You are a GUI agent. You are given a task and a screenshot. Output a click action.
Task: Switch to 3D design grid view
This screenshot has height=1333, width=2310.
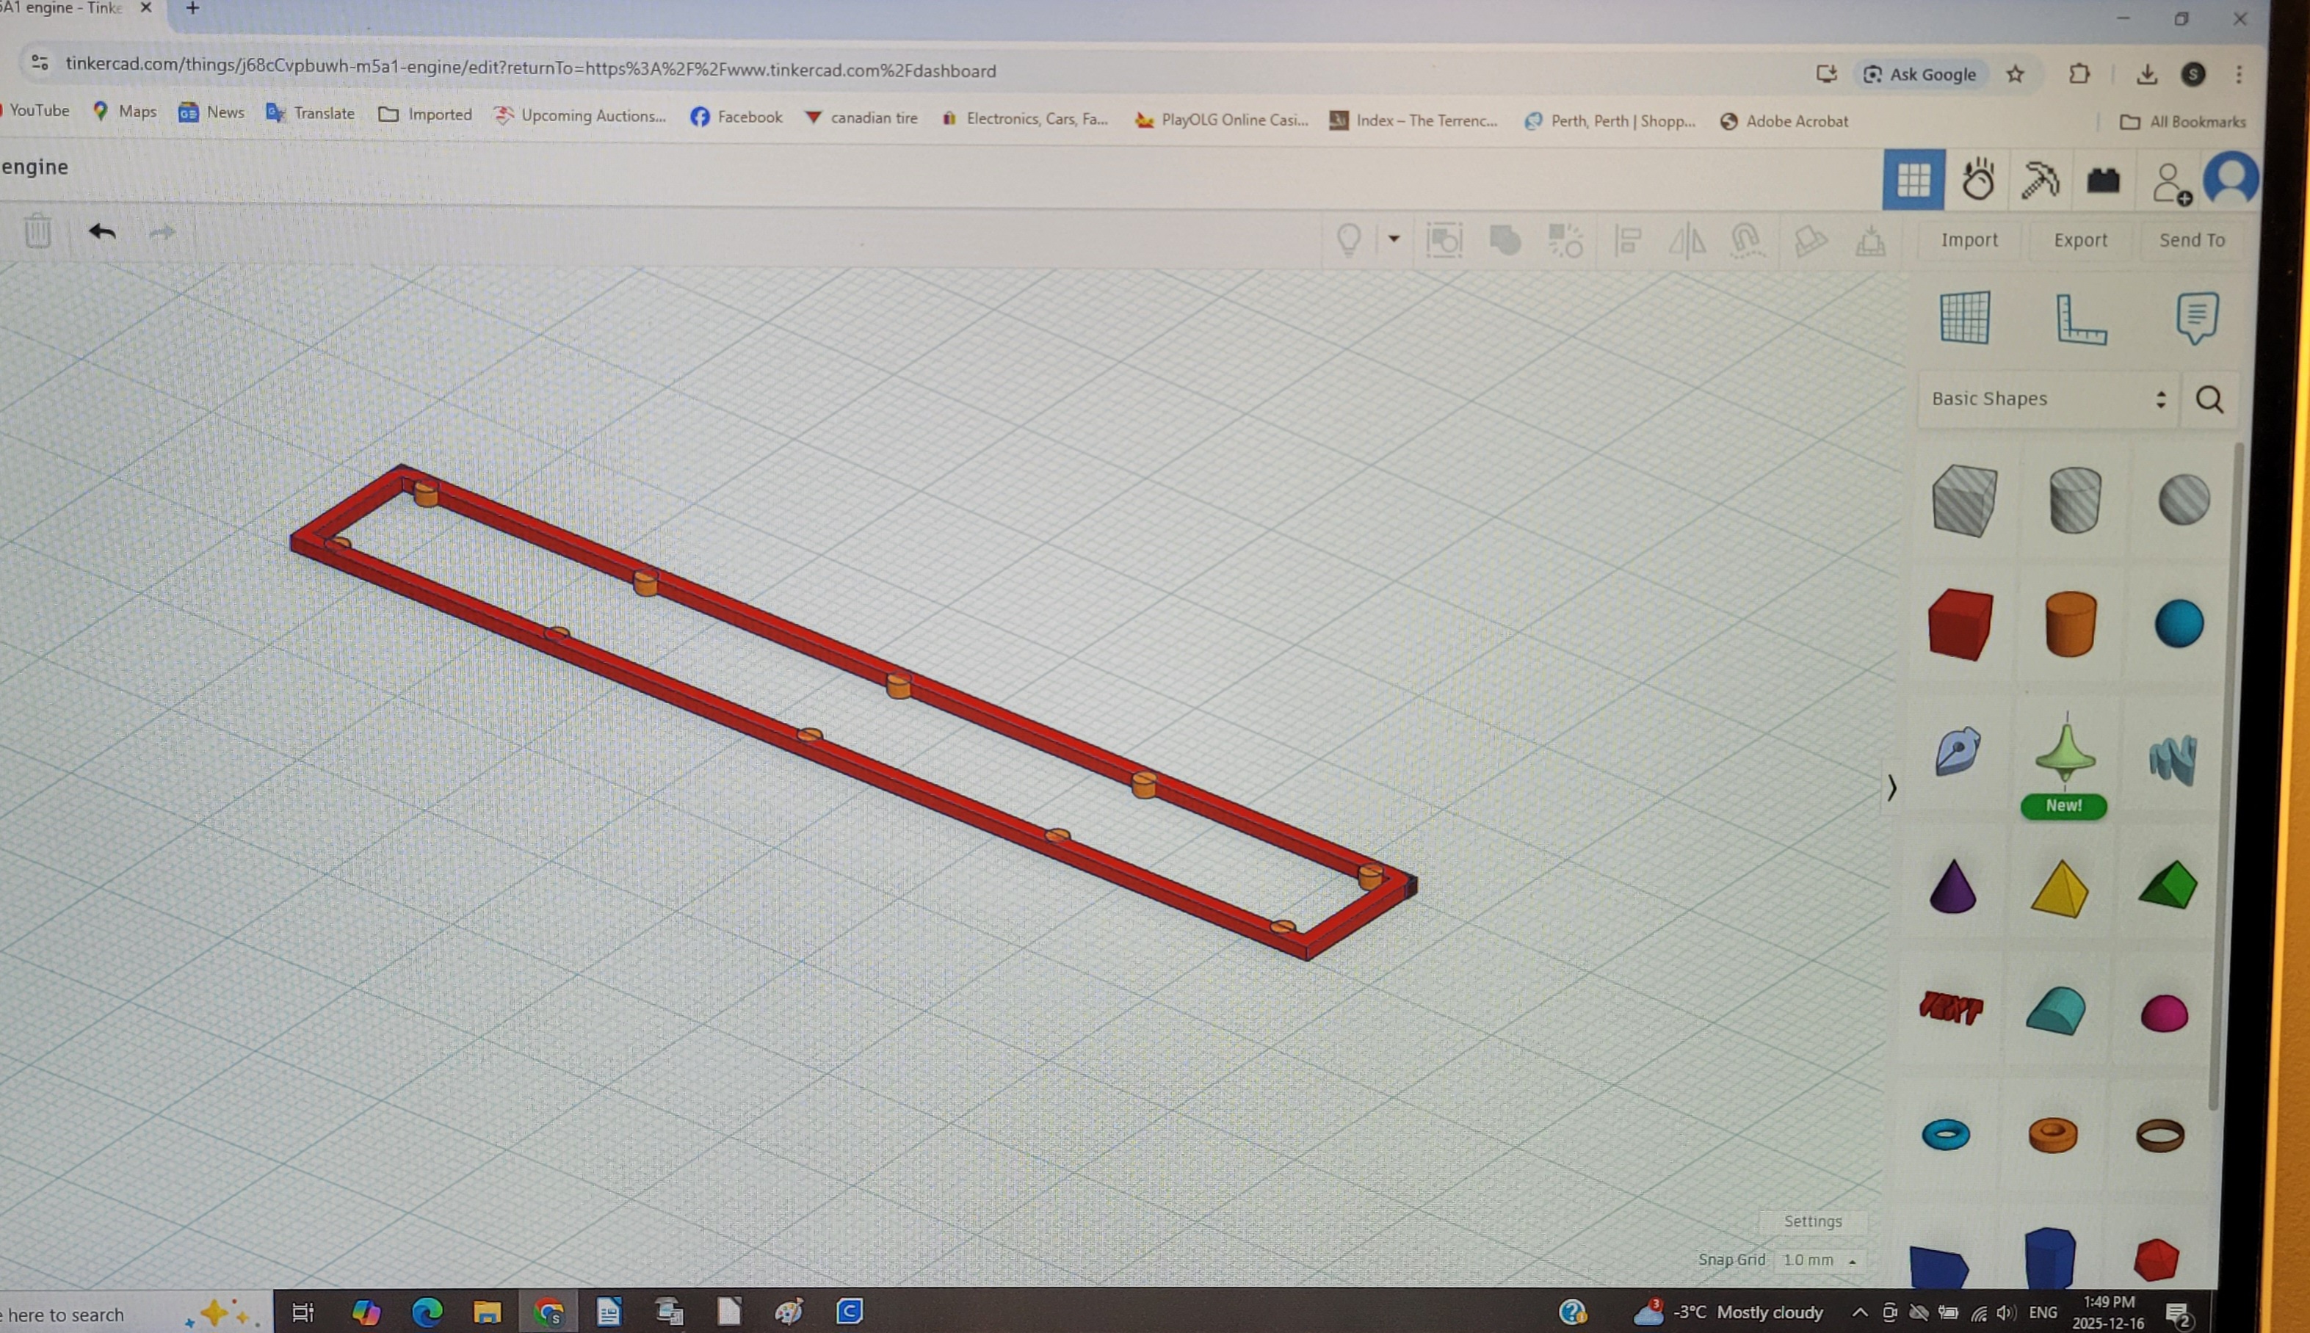pos(1913,179)
